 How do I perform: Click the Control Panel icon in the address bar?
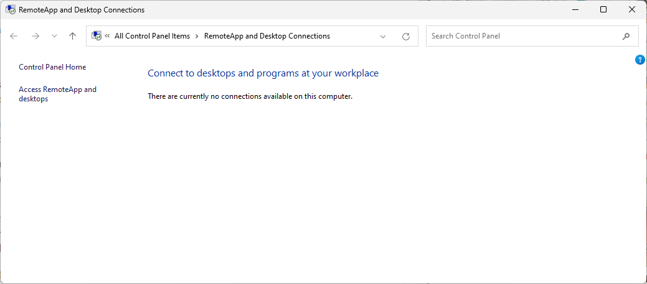(x=97, y=36)
